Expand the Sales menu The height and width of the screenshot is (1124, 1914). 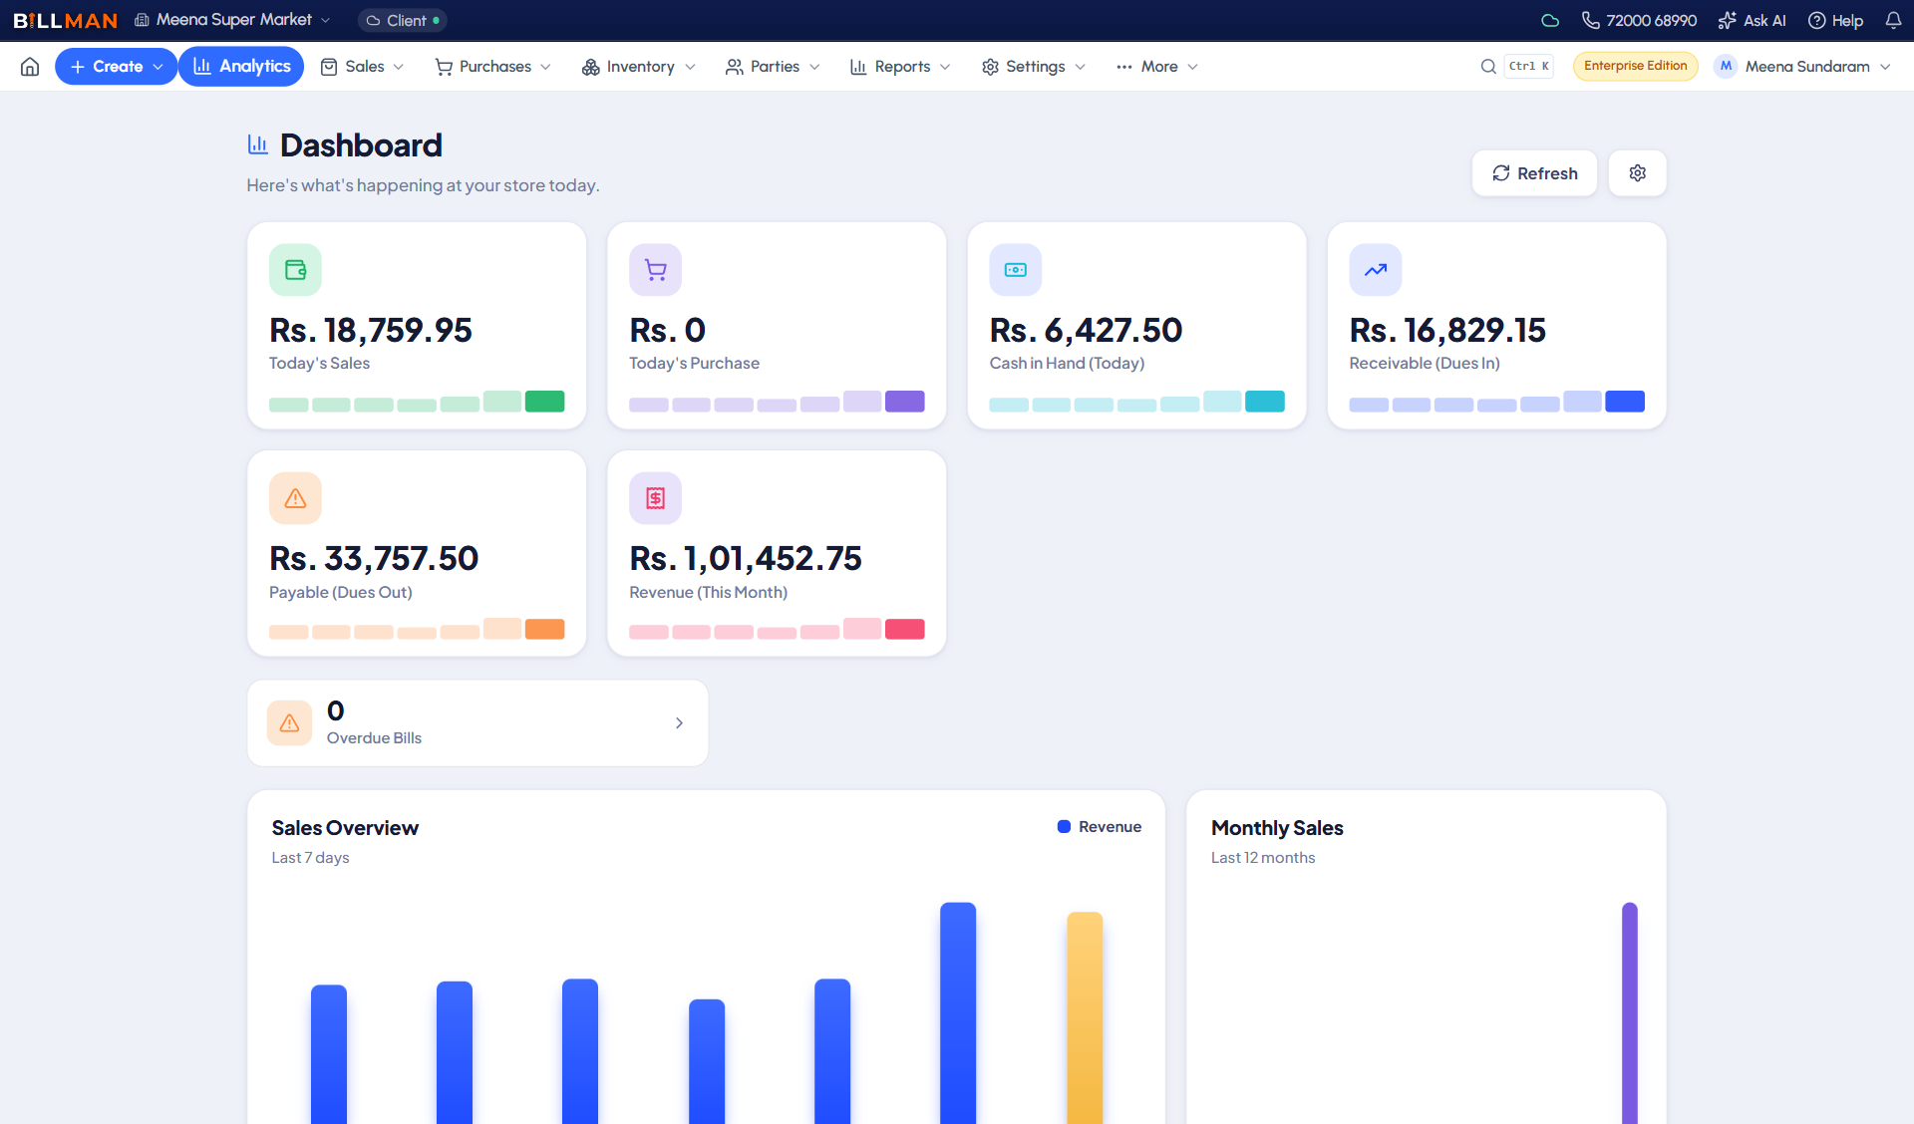[x=363, y=67]
